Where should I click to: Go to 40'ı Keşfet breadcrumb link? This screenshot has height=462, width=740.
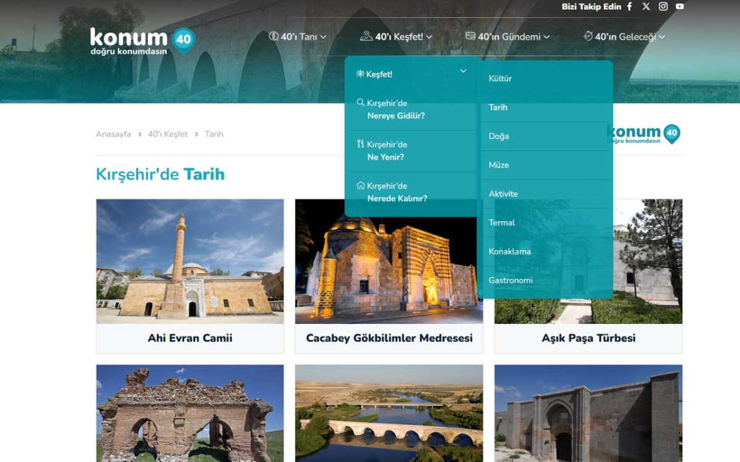(x=168, y=134)
